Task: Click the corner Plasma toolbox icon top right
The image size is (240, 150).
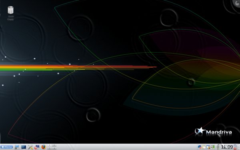Action: click(237, 3)
